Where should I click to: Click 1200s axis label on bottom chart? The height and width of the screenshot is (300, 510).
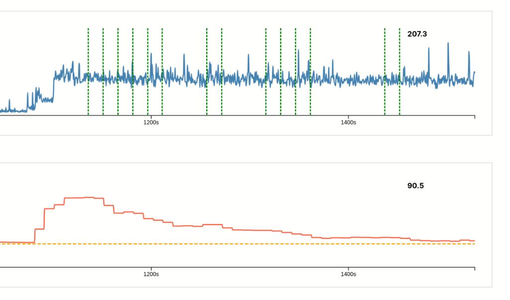[151, 274]
